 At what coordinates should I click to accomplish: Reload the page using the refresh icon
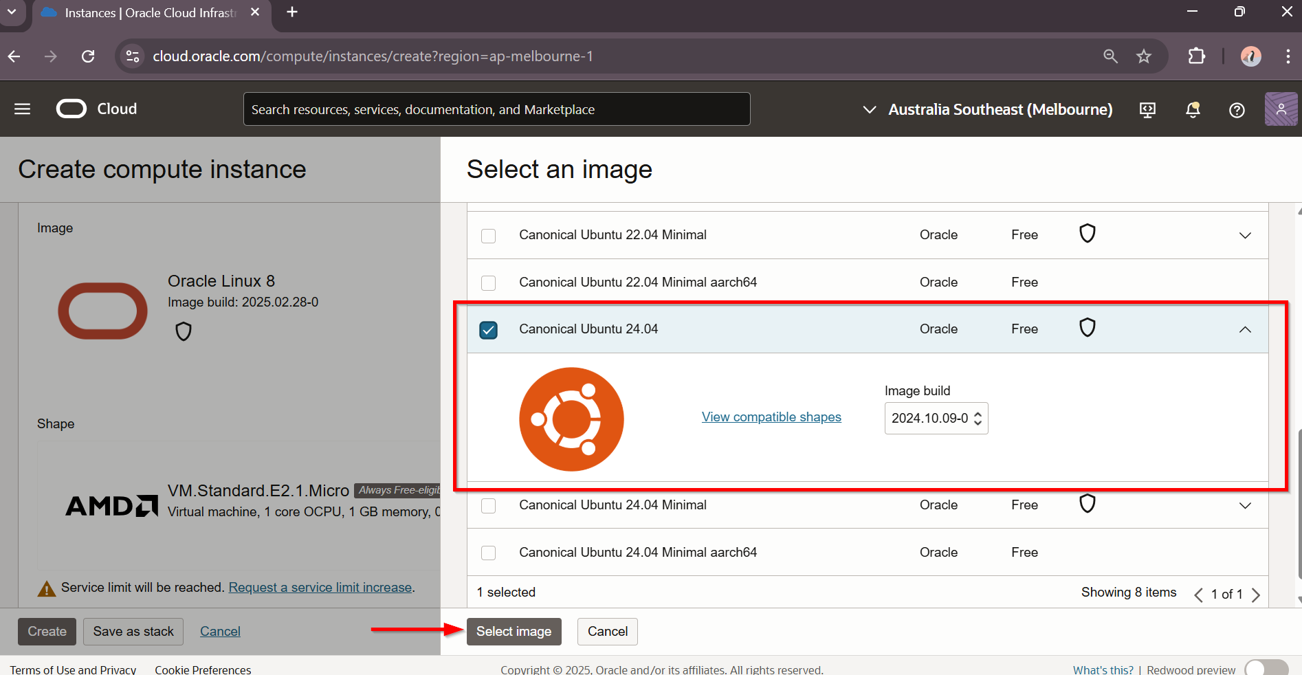[88, 56]
